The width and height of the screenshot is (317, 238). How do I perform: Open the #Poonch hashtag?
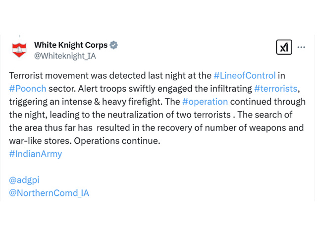[28, 89]
